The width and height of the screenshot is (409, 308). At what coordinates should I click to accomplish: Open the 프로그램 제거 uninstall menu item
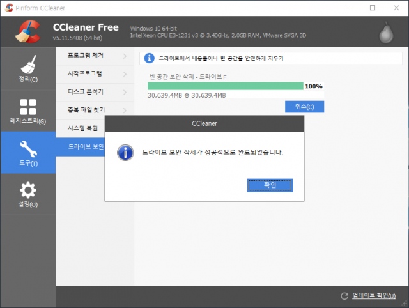(95, 56)
